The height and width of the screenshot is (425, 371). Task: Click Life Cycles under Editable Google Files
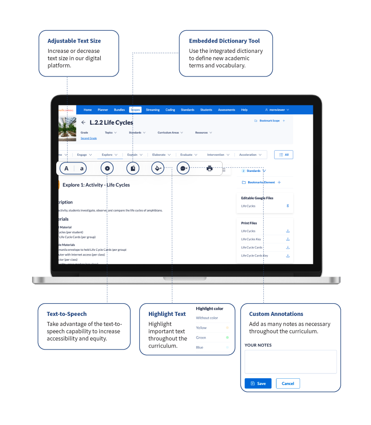click(x=248, y=206)
